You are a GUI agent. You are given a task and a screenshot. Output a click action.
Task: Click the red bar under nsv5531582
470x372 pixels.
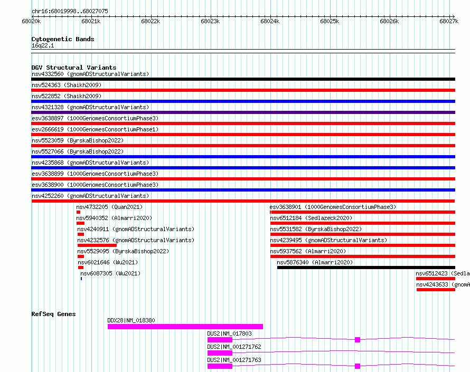(363, 234)
